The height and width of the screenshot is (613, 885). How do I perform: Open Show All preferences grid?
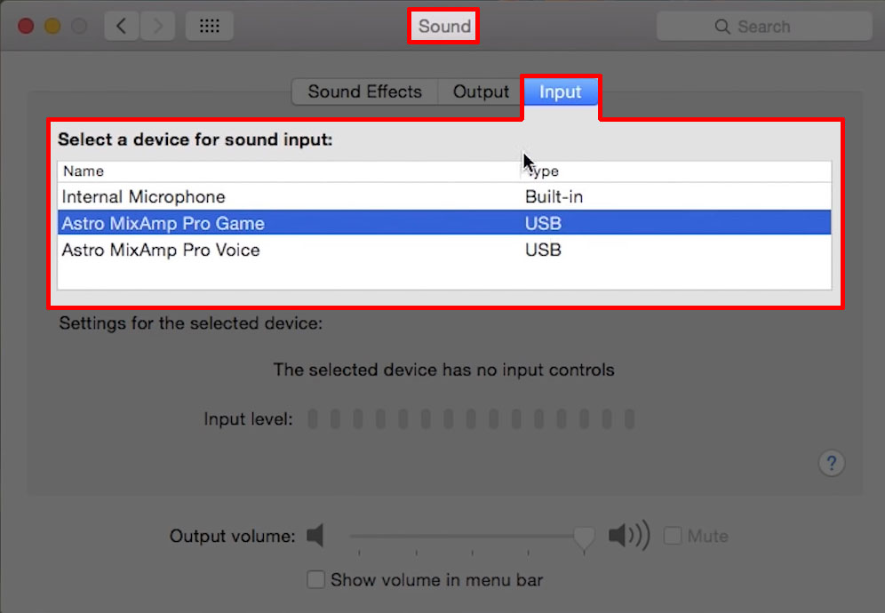(x=210, y=26)
